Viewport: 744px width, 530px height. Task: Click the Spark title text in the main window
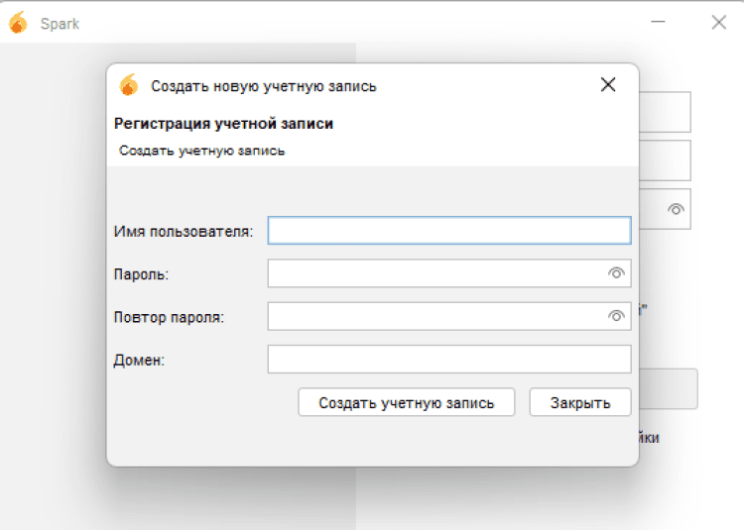click(60, 24)
